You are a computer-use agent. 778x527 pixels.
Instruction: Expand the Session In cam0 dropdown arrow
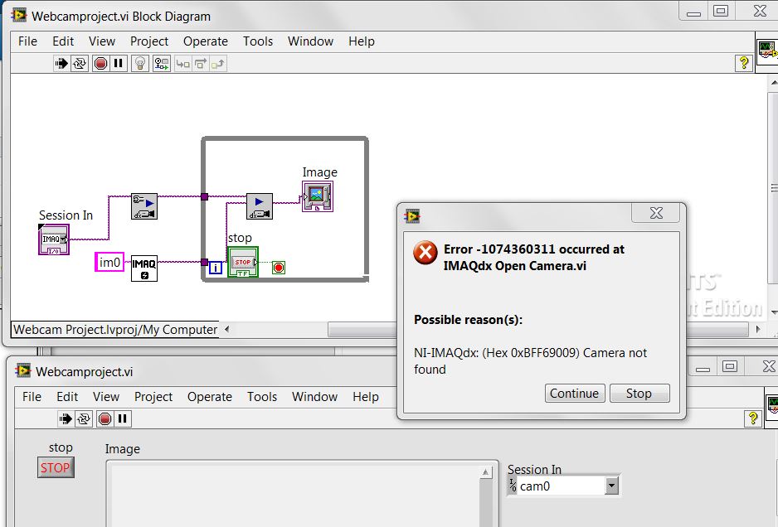(612, 486)
